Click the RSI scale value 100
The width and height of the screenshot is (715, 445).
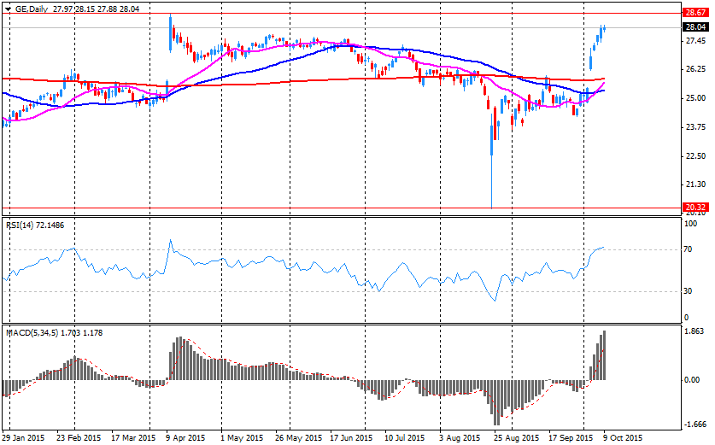click(x=691, y=224)
